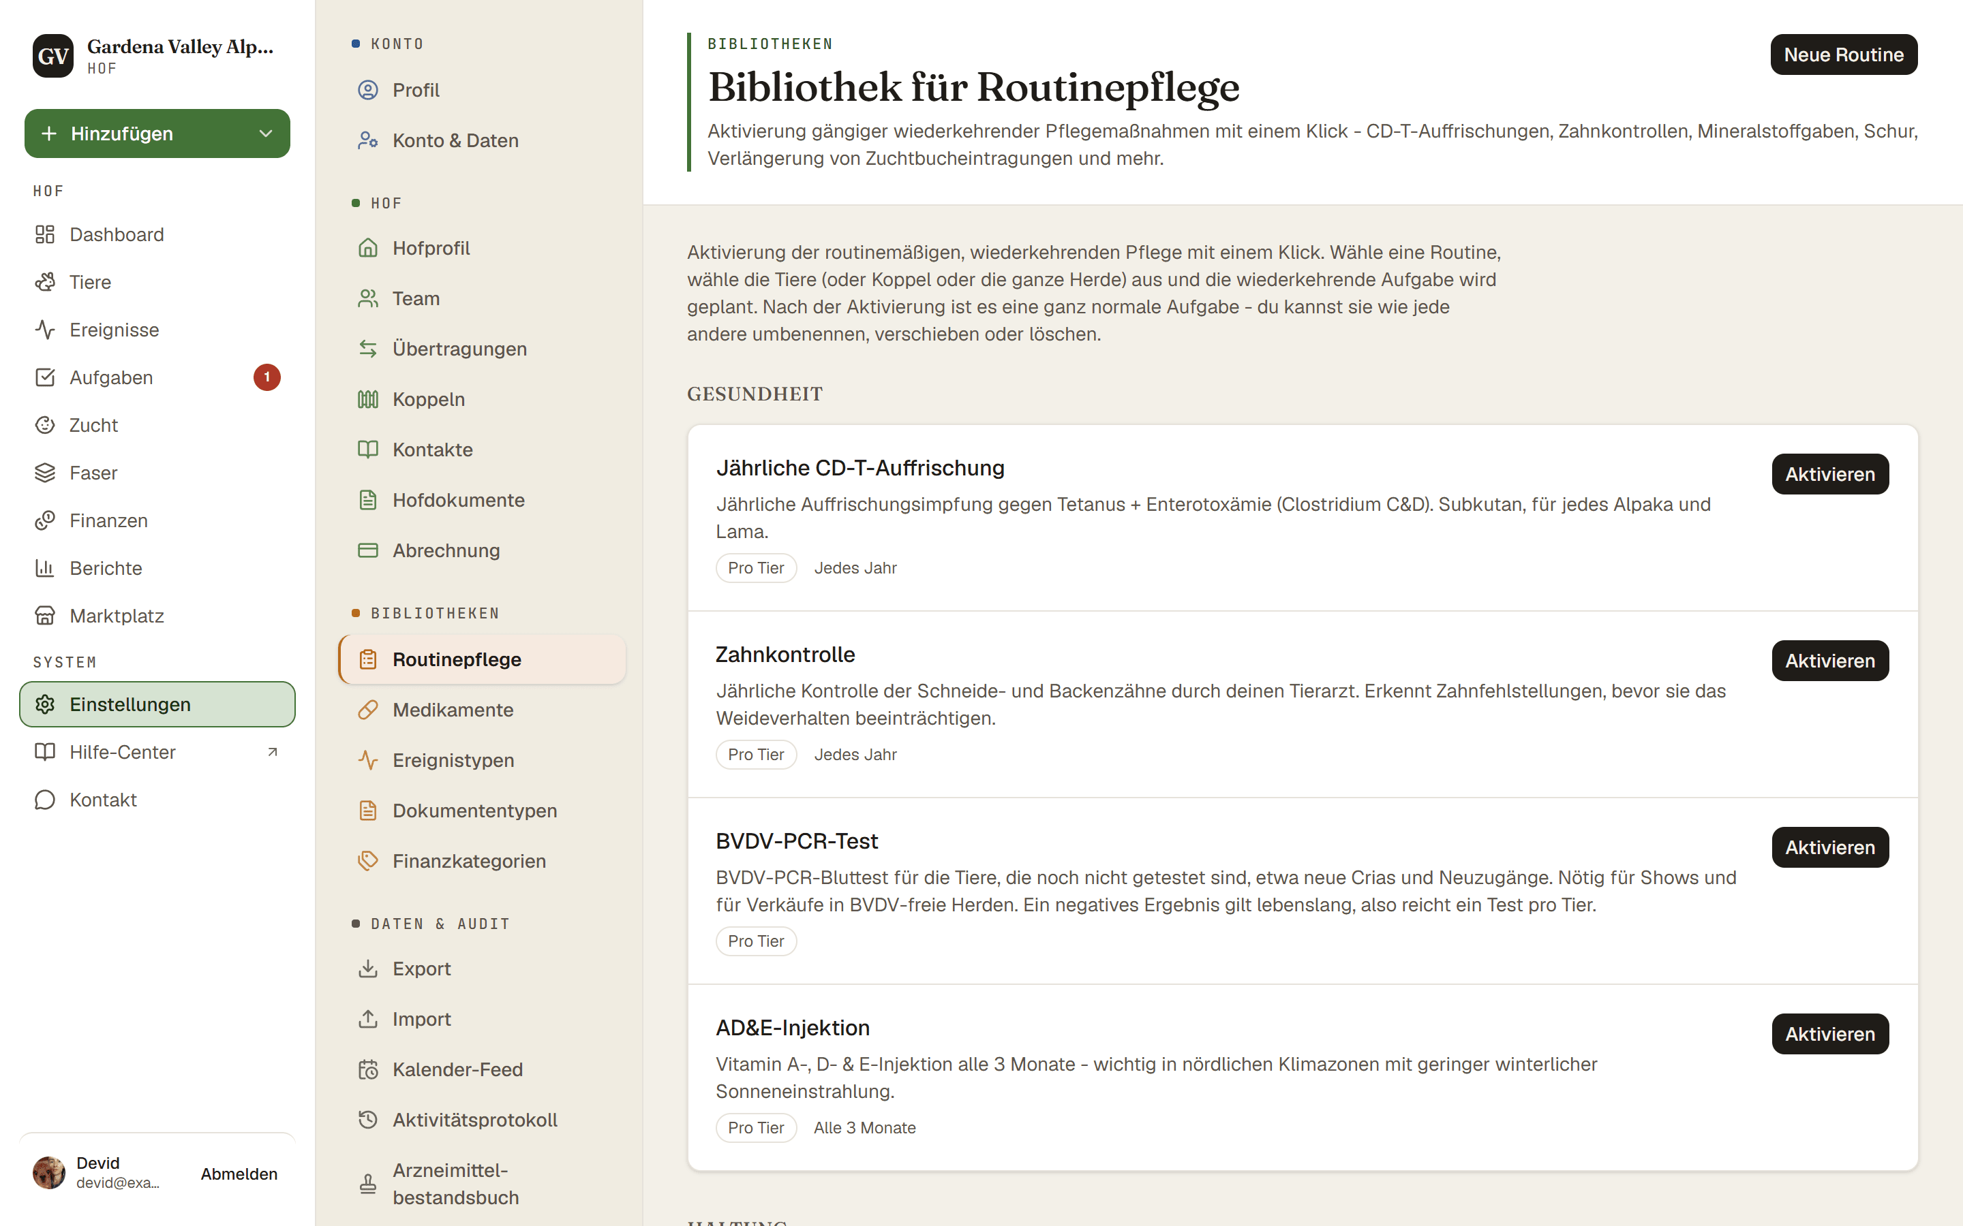This screenshot has width=1963, height=1226.
Task: Activate the AD&E-Injektion routine
Action: (1830, 1034)
